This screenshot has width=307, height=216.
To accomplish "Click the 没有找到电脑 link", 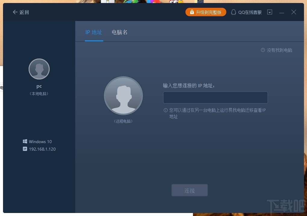I will [x=279, y=50].
